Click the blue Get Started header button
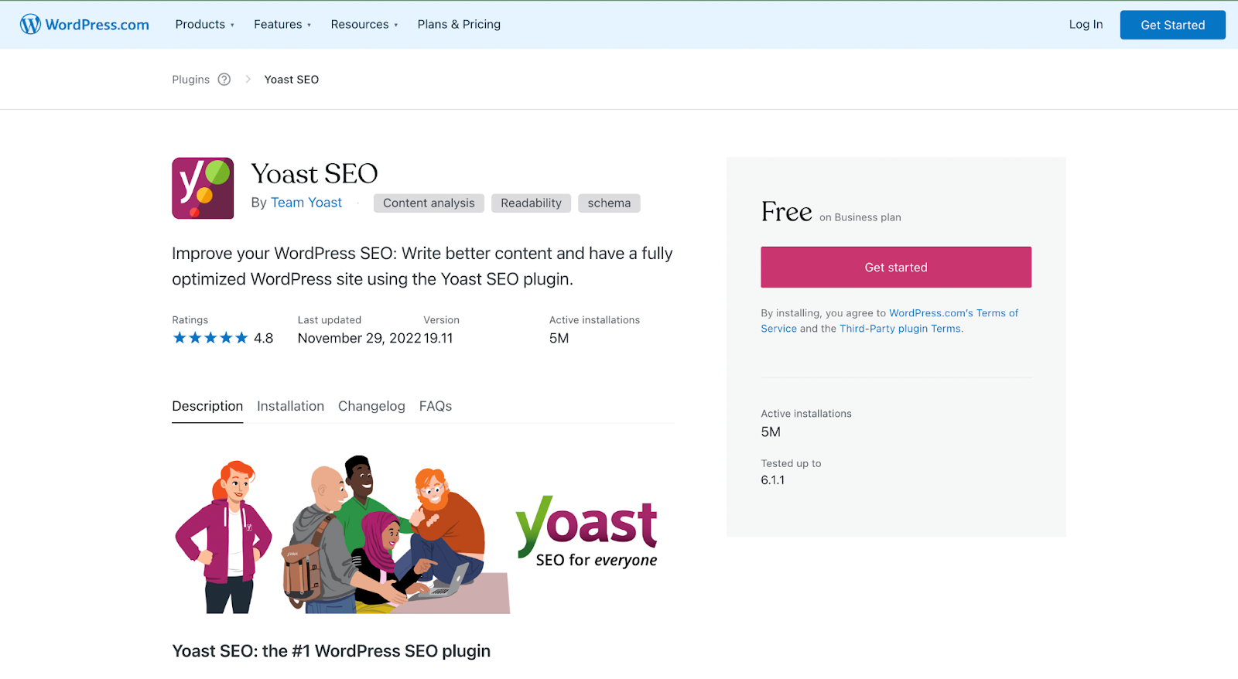Viewport: 1238px width, 679px height. 1172,25
